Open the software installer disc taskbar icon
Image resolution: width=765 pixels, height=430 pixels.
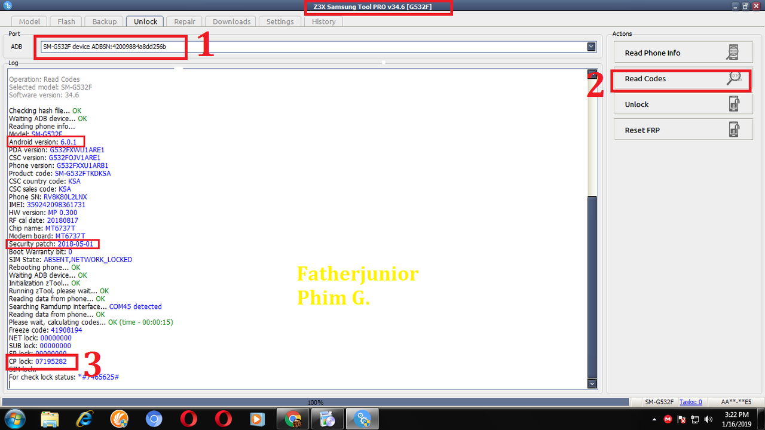click(x=328, y=419)
